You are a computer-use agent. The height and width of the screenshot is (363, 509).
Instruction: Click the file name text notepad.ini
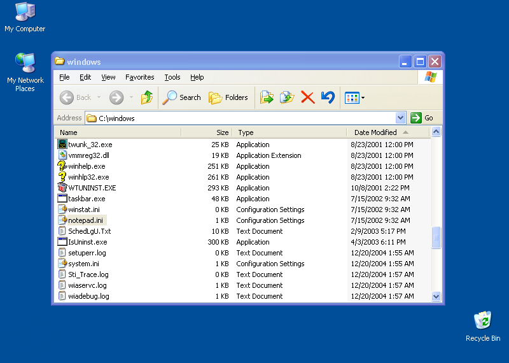click(86, 220)
